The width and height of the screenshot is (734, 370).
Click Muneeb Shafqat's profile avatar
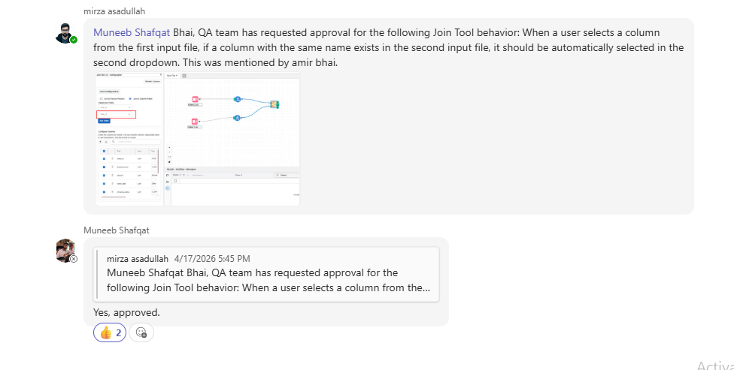click(65, 250)
